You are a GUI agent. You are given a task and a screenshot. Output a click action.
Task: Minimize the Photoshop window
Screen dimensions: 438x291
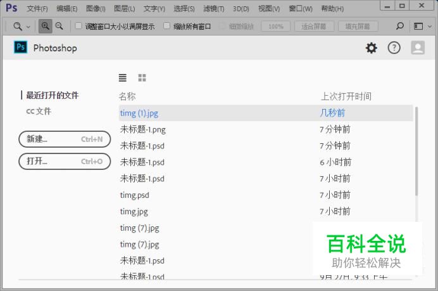[387, 6]
